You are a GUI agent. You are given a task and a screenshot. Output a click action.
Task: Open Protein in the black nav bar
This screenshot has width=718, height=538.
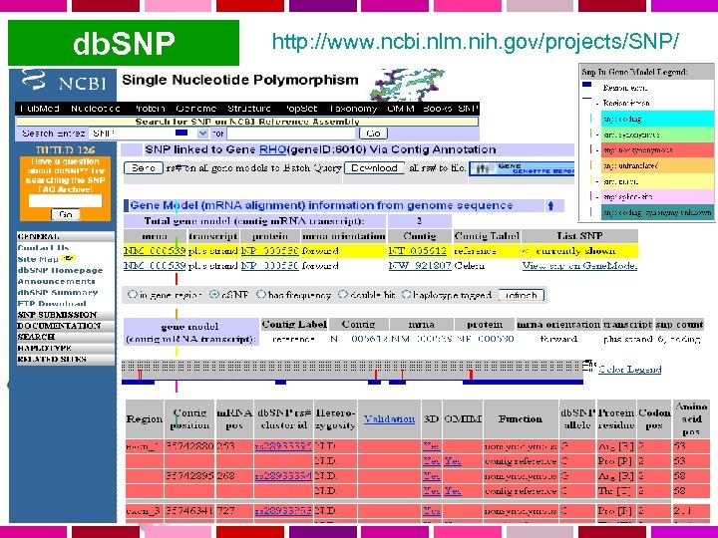(150, 109)
